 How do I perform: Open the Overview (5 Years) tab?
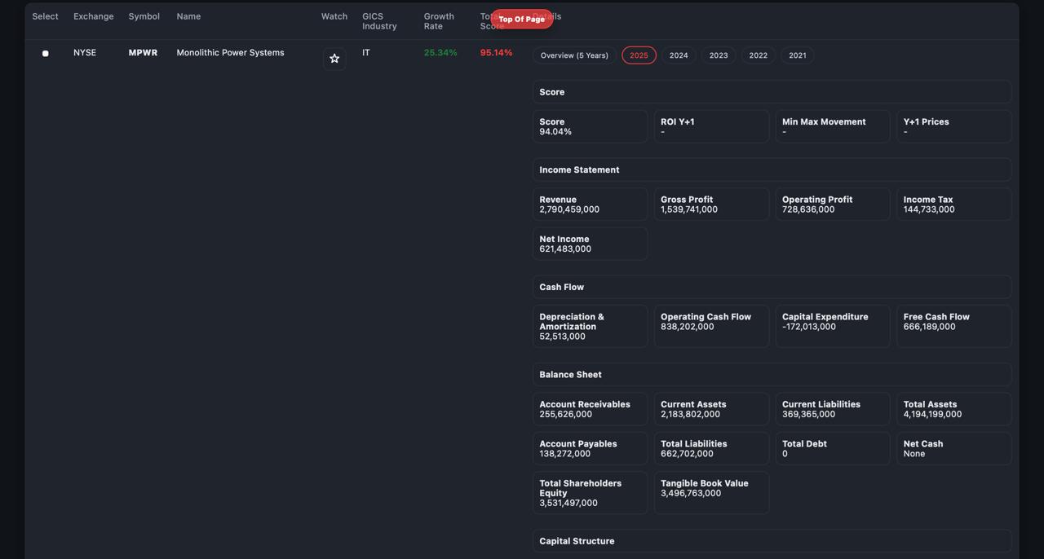pyautogui.click(x=574, y=55)
